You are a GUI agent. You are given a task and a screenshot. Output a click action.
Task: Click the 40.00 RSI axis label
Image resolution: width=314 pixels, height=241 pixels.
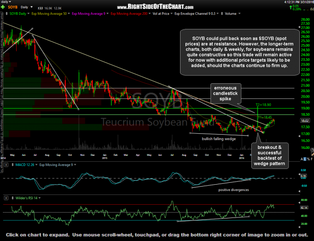coord(304,216)
